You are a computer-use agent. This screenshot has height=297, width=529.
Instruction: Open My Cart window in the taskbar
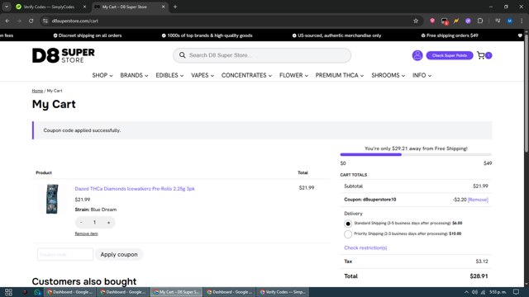coord(176,292)
